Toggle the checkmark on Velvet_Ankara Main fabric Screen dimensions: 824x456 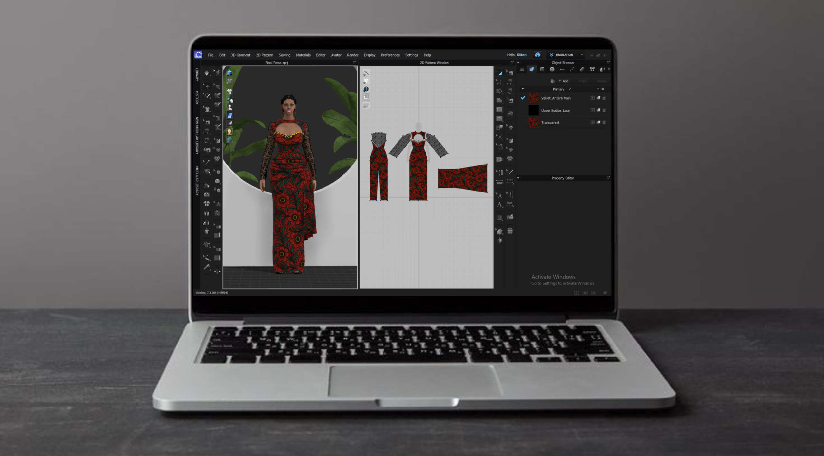(x=523, y=98)
